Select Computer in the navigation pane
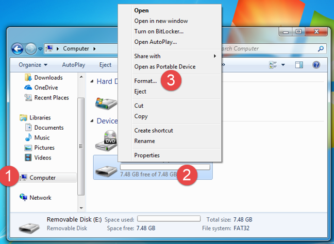This screenshot has width=334, height=244. coord(48,178)
